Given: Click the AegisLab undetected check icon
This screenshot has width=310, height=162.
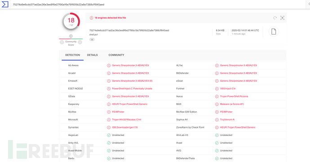Looking at the screenshot, I should coord(109,135).
